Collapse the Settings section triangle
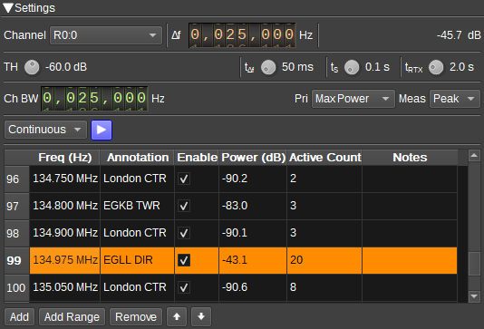This screenshot has width=484, height=329. (8, 8)
